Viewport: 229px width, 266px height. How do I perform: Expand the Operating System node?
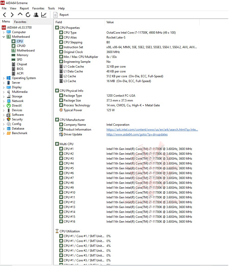point(4,78)
